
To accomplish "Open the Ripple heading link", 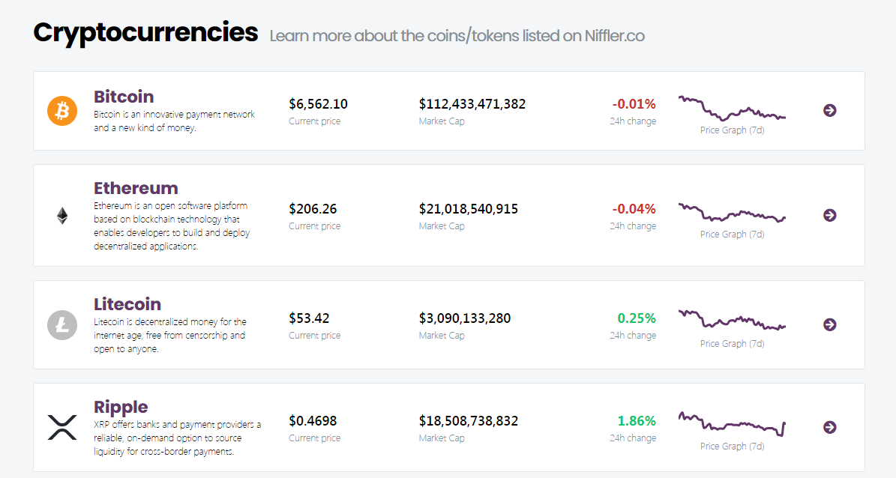I will point(121,407).
